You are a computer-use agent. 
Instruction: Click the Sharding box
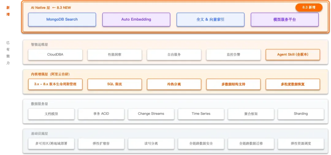point(301,114)
